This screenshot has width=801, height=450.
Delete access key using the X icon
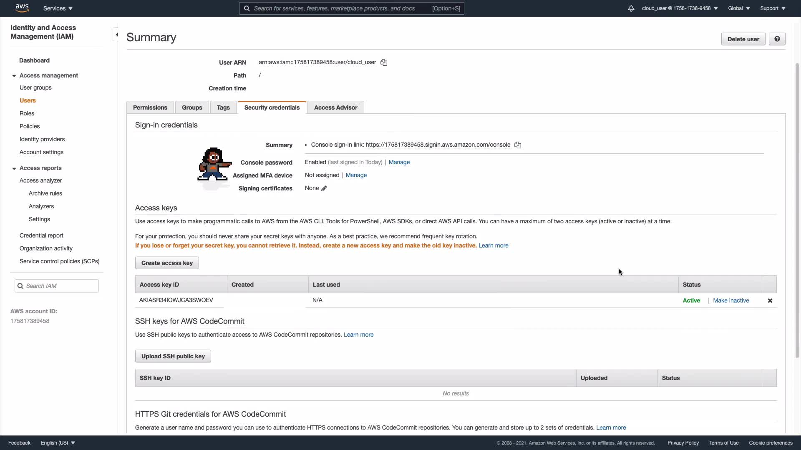coord(770,300)
